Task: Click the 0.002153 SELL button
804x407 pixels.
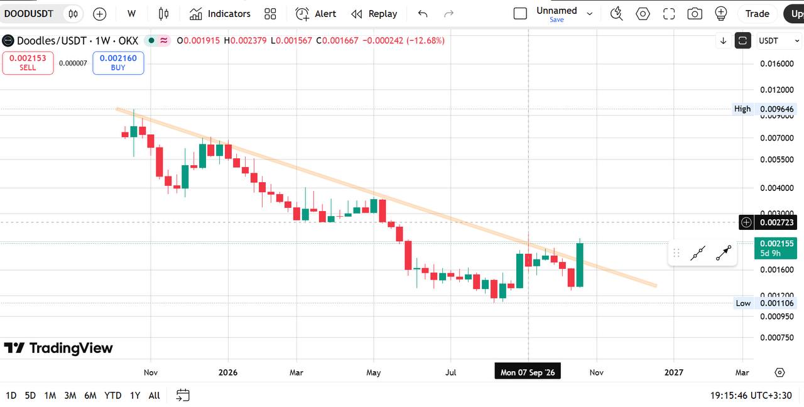Action: point(28,63)
